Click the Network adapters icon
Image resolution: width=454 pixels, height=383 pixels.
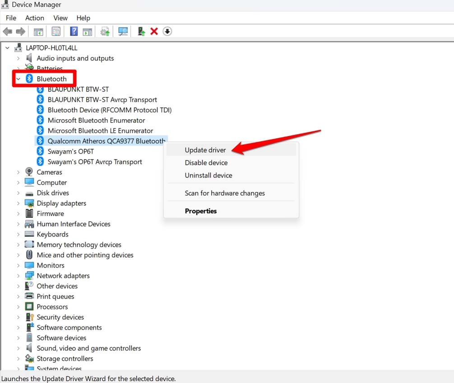[29, 275]
